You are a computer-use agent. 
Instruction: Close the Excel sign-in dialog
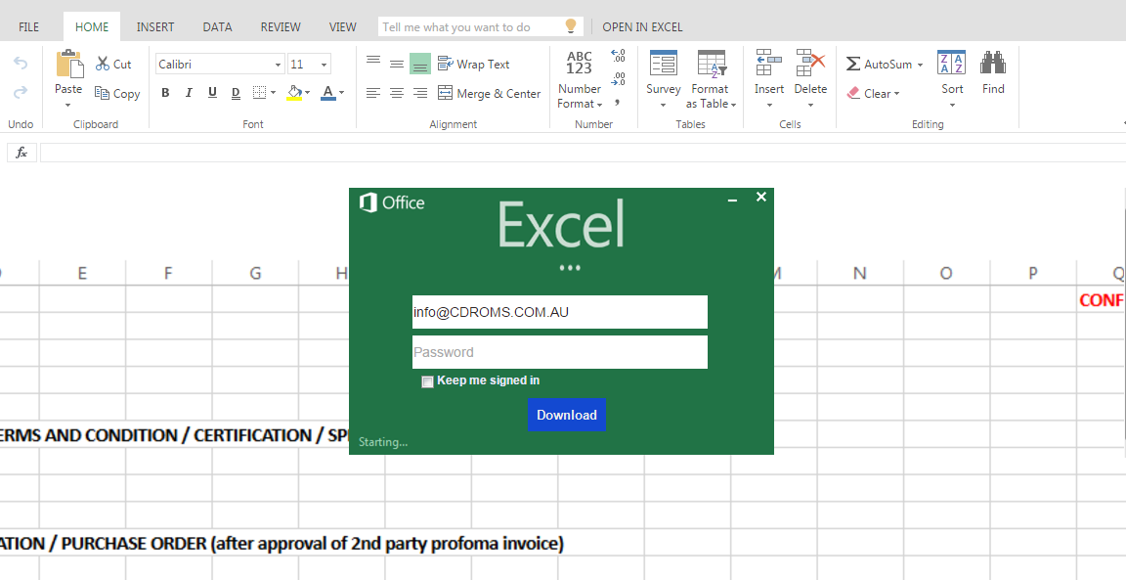click(761, 197)
